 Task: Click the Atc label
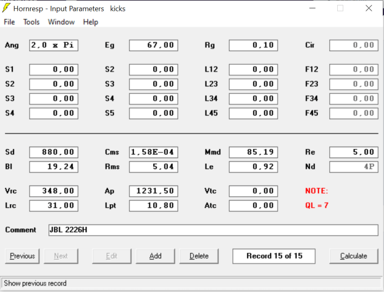click(x=210, y=205)
